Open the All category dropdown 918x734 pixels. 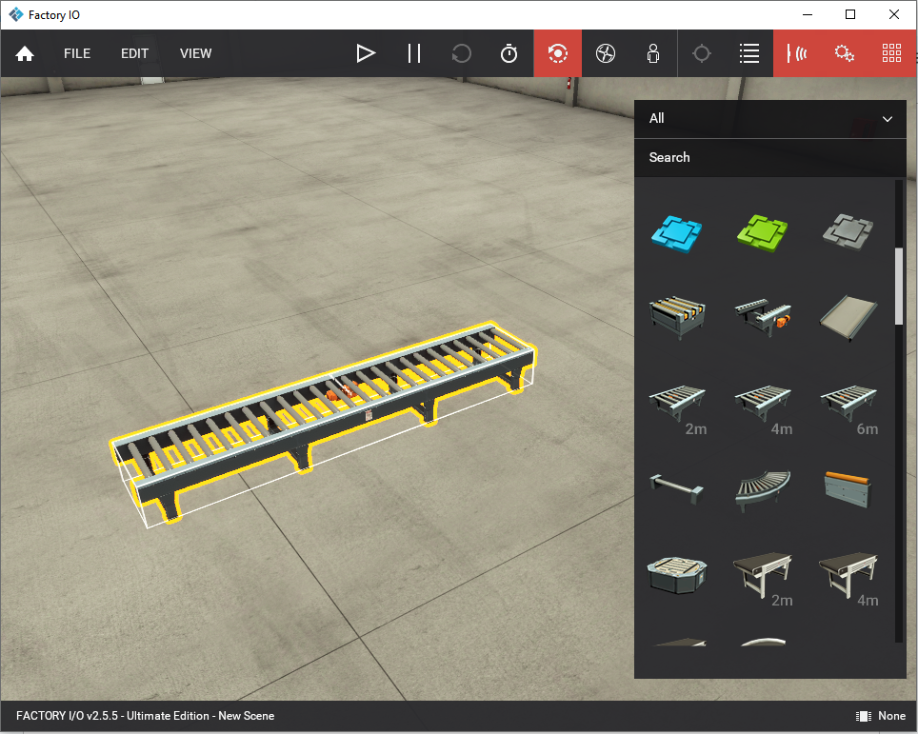769,118
